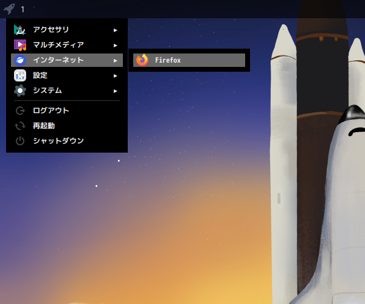Expand the インターネット submenu arrow
The width and height of the screenshot is (365, 304).
coord(115,61)
